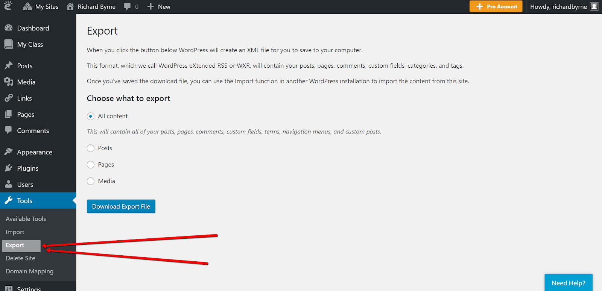This screenshot has height=291, width=602.
Task: Select the Media export radio button
Action: pos(91,181)
